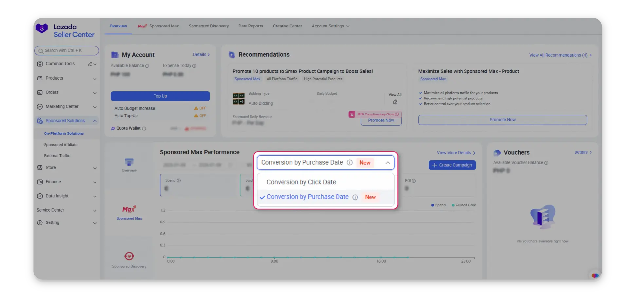Switch to the Data Reports tab
The height and width of the screenshot is (302, 622).
pos(250,26)
